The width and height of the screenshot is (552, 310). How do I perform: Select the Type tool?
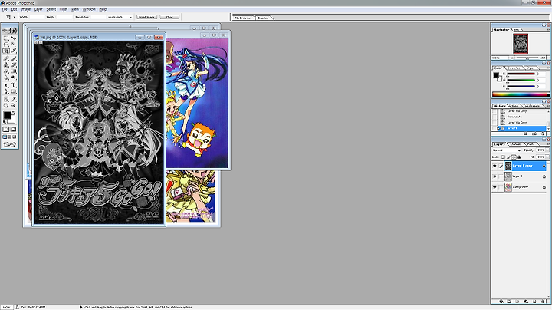tap(13, 85)
